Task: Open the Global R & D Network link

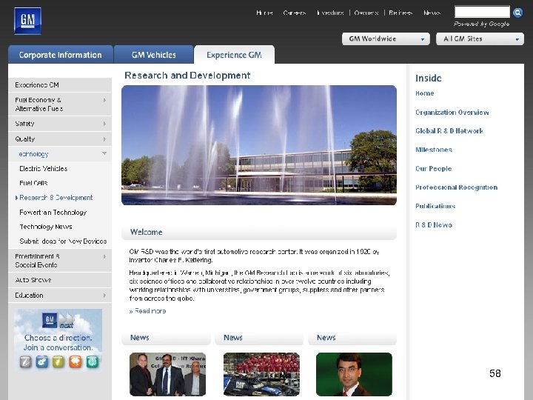Action: click(x=449, y=131)
